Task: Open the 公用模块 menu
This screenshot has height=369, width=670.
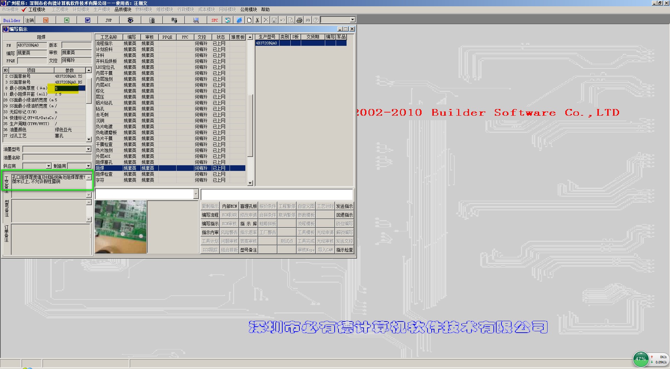Action: pyautogui.click(x=248, y=9)
